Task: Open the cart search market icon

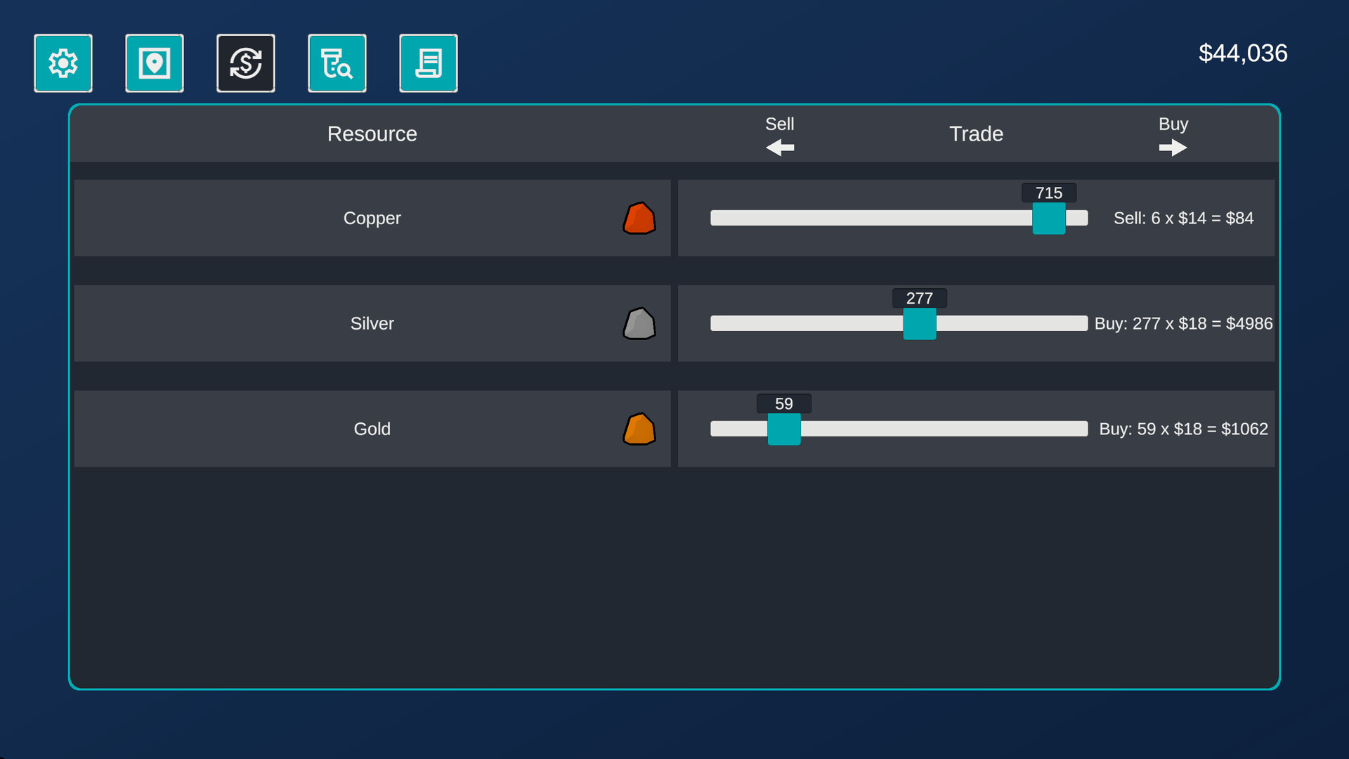Action: [x=337, y=63]
